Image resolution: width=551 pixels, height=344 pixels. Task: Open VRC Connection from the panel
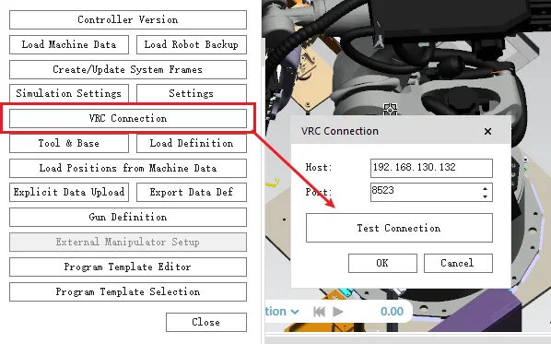[128, 119]
